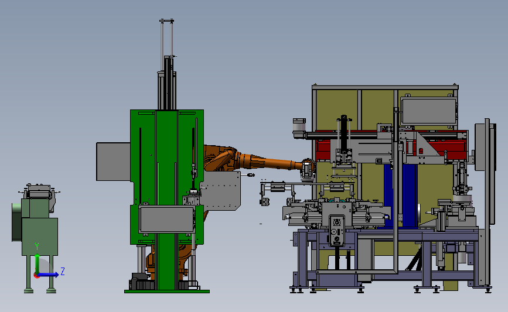The width and height of the screenshot is (508, 312).
Task: Click the Y axis label text
Action: coord(37,247)
